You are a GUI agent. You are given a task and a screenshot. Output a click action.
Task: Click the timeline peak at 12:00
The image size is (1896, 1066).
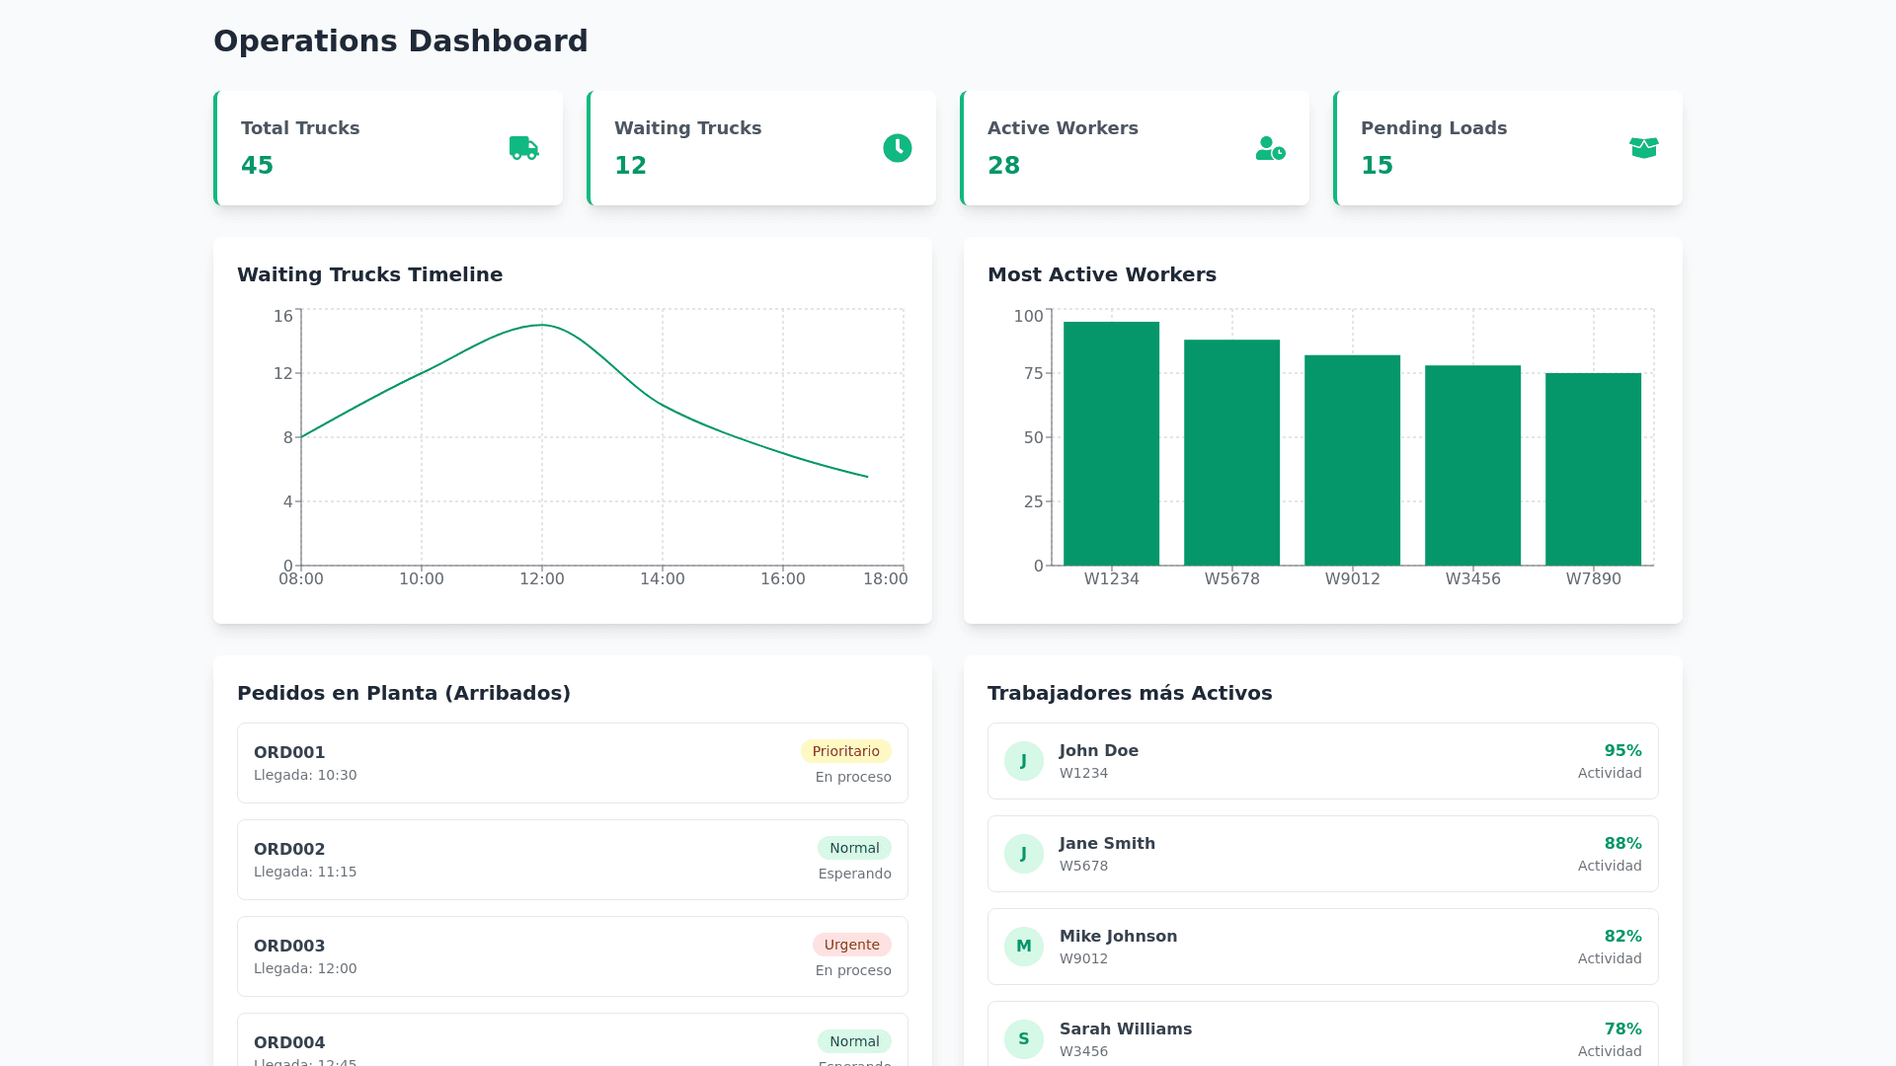click(542, 326)
